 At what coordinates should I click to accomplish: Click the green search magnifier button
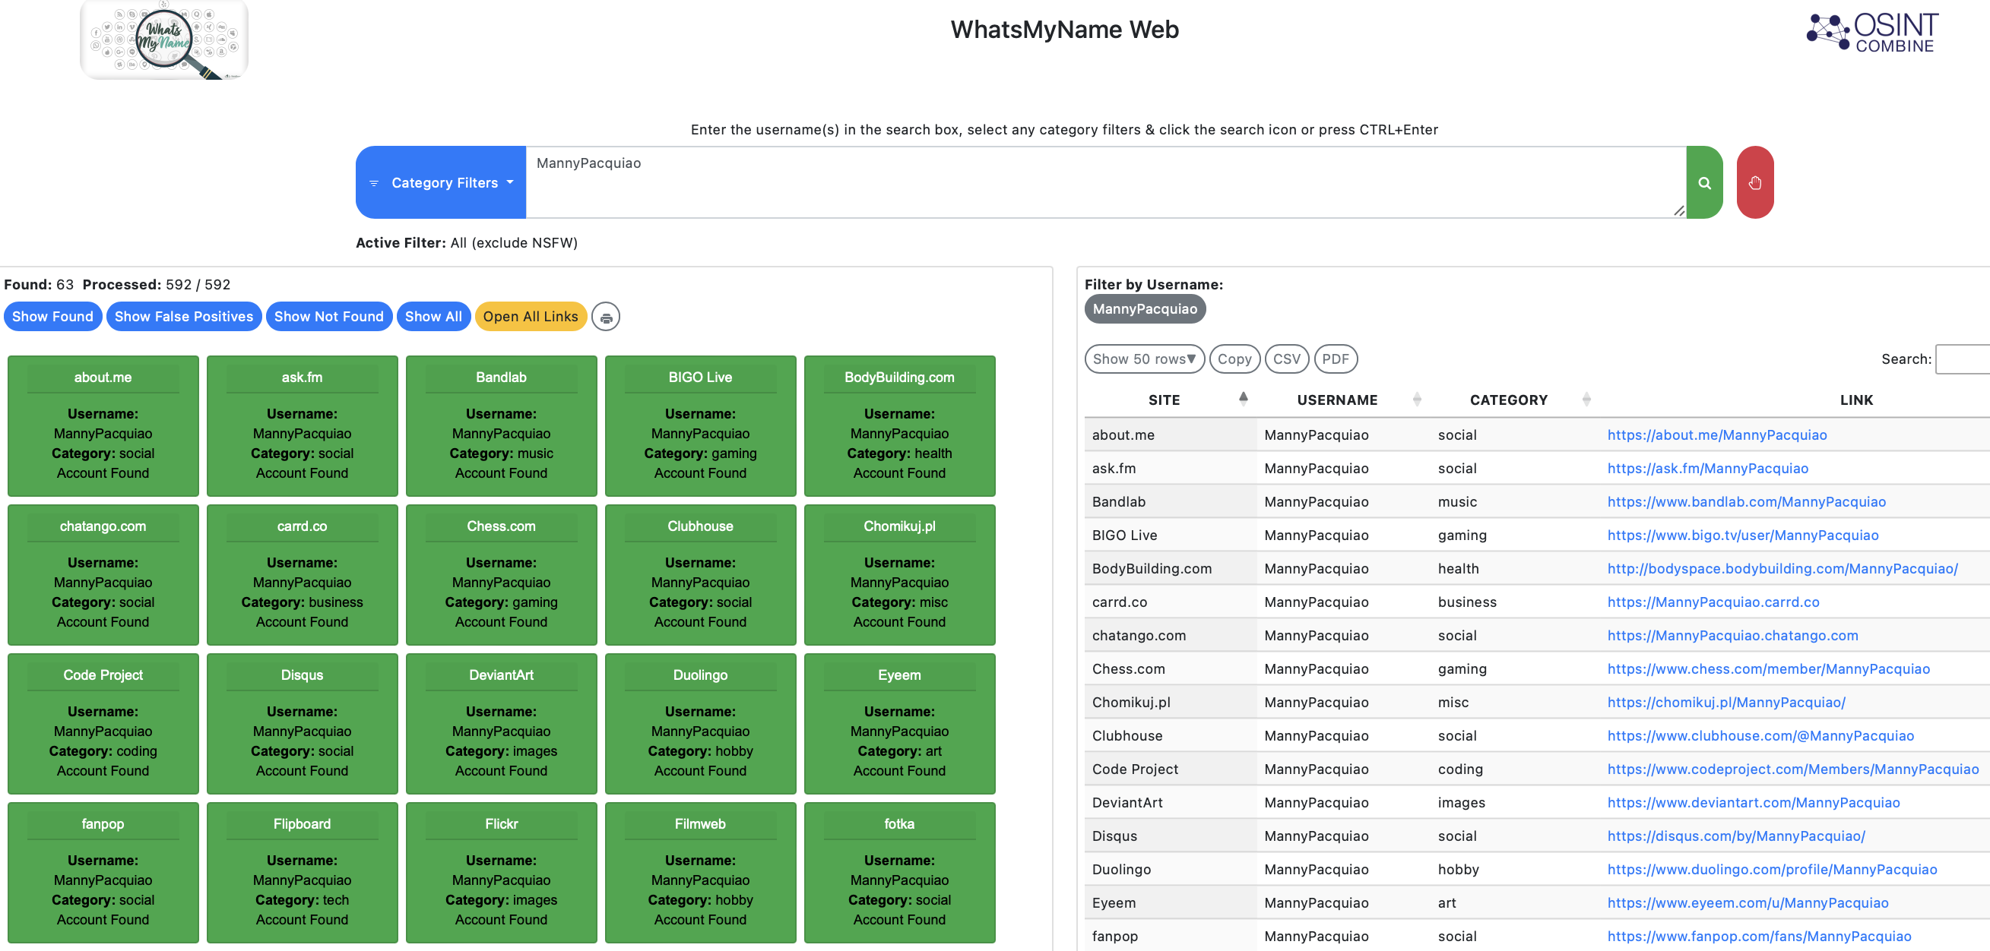click(1704, 182)
